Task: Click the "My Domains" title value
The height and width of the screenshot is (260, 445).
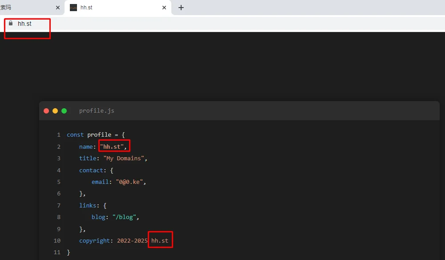Action: click(x=124, y=158)
